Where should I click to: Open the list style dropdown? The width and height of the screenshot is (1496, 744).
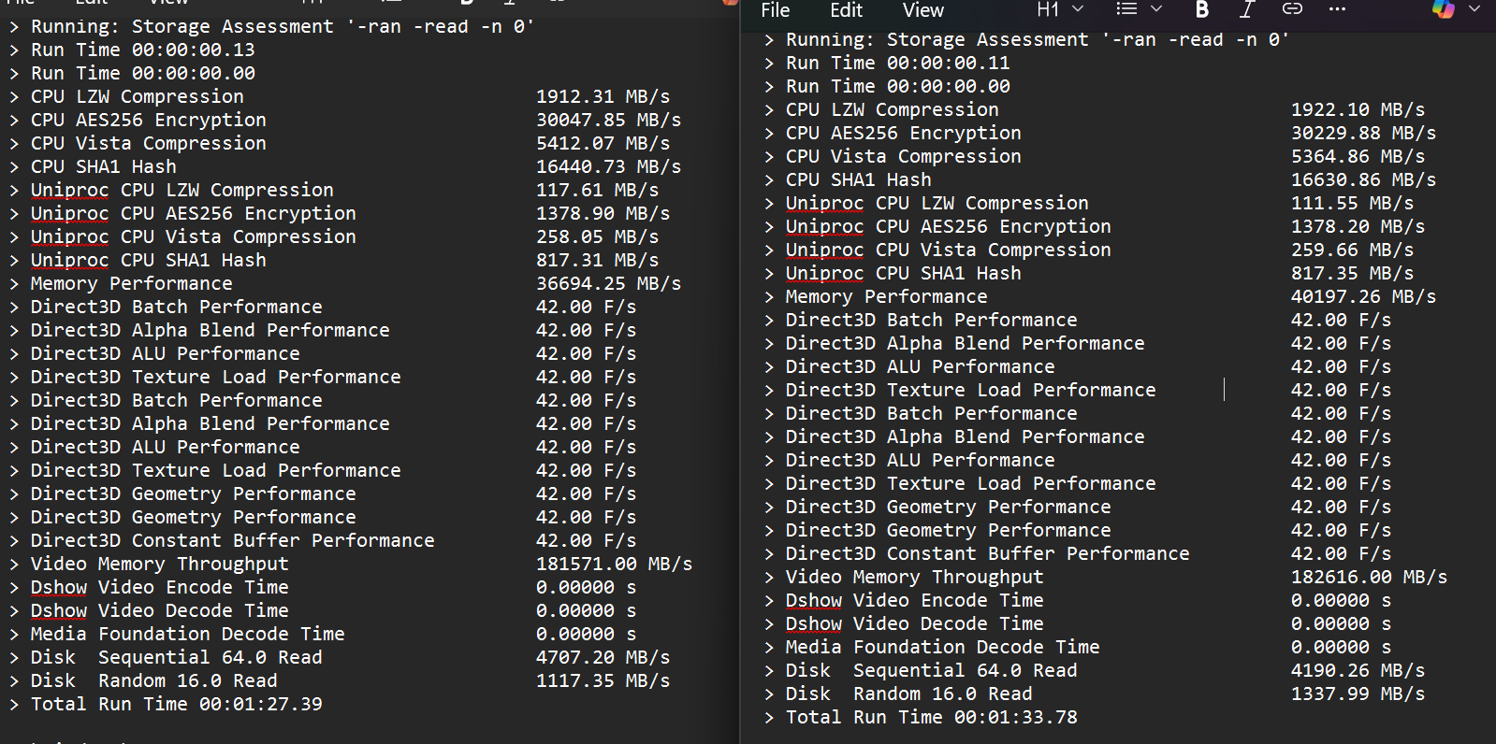click(x=1139, y=9)
